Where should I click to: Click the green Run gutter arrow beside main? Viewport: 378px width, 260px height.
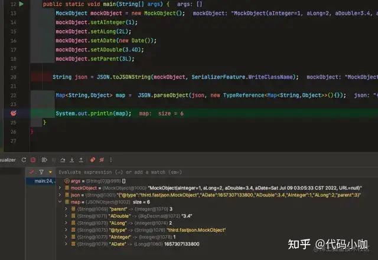[x=21, y=4]
